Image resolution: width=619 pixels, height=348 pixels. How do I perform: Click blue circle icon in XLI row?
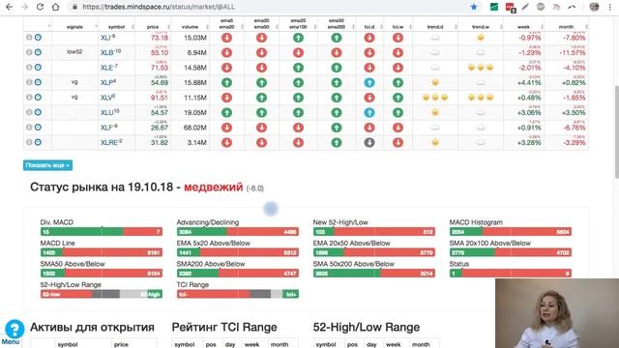38,37
